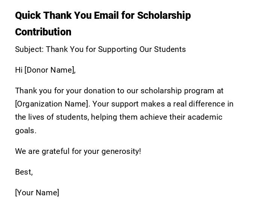The height and width of the screenshot is (216, 263).
Task: Click the word "goals." ending the paragraph
Action: (26, 131)
